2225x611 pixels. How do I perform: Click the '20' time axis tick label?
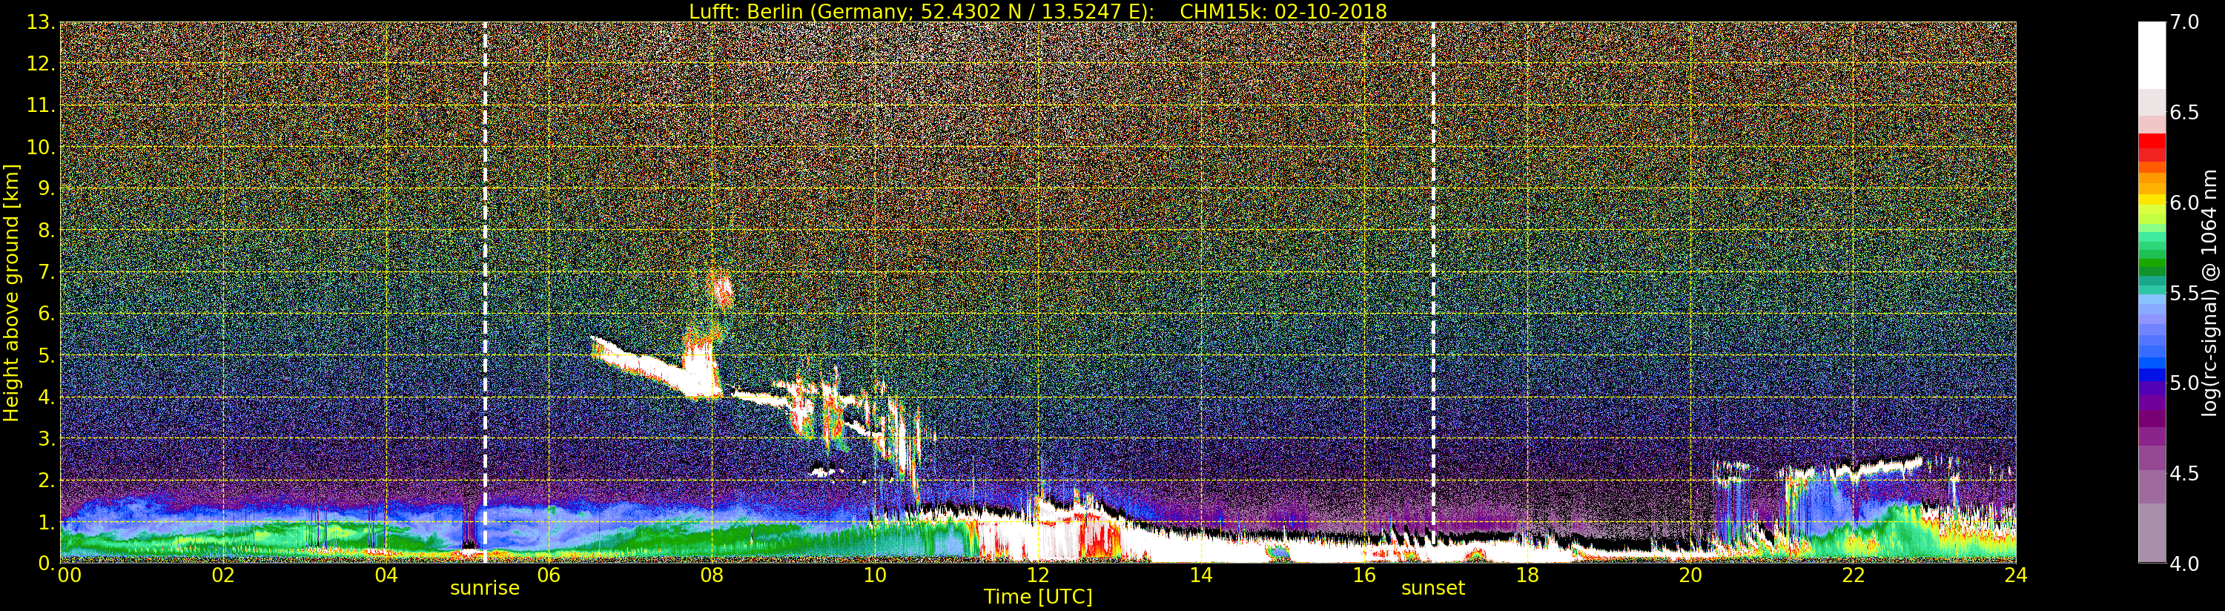[1690, 575]
